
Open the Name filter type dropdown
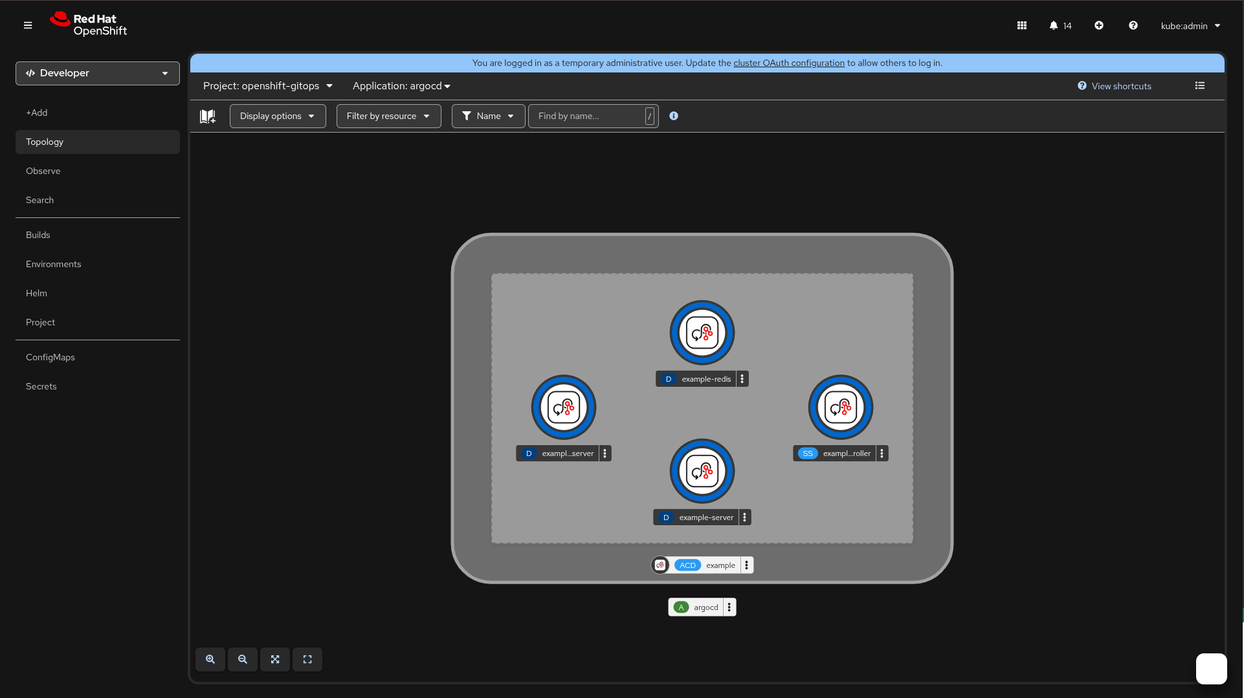pos(489,116)
